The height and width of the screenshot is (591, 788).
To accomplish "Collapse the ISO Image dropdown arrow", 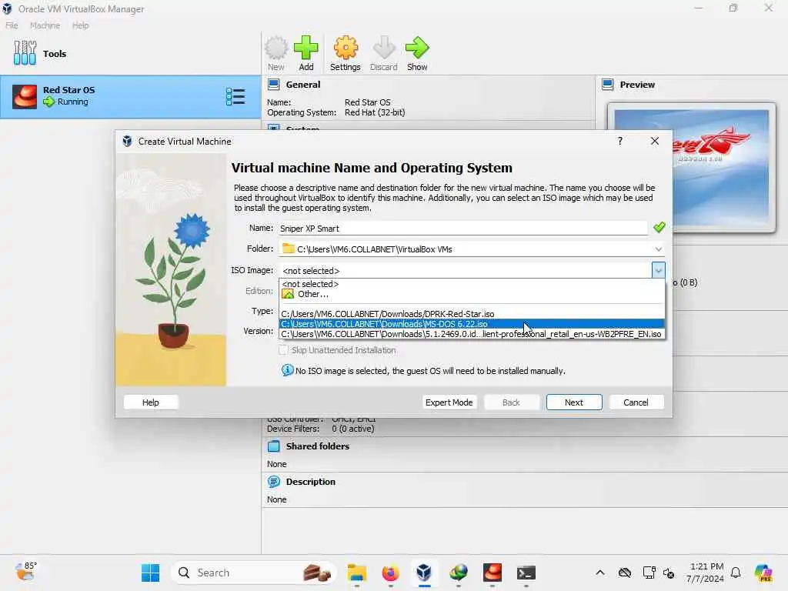I will coord(659,270).
